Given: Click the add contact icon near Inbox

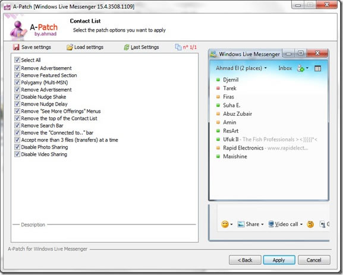Looking at the screenshot, I should tap(301, 68).
